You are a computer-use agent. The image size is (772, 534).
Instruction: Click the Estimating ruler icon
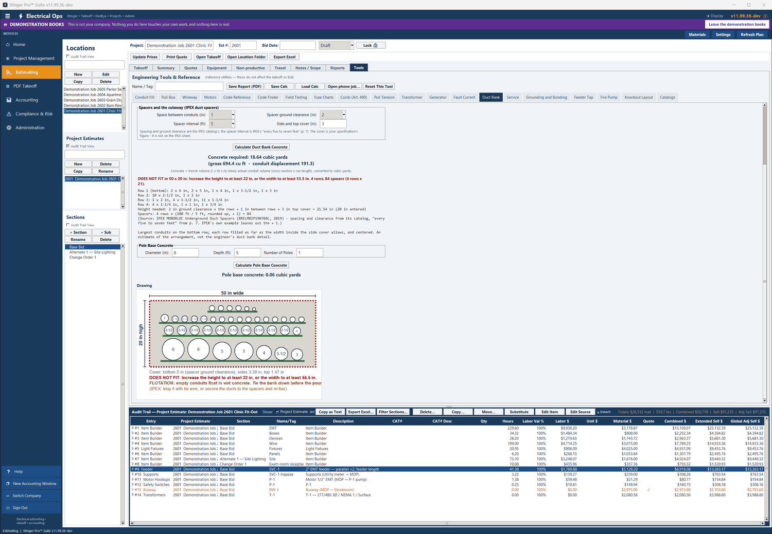point(9,72)
